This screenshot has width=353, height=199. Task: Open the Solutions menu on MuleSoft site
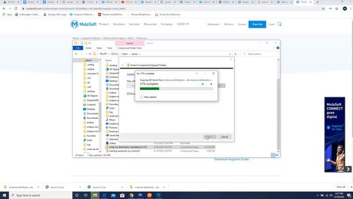coord(119,24)
